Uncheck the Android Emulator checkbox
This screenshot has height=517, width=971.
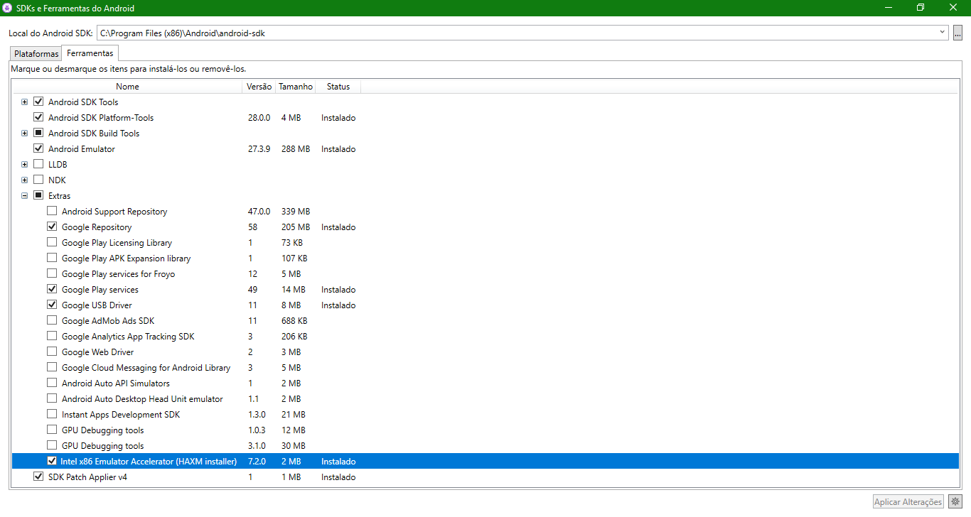pyautogui.click(x=38, y=148)
